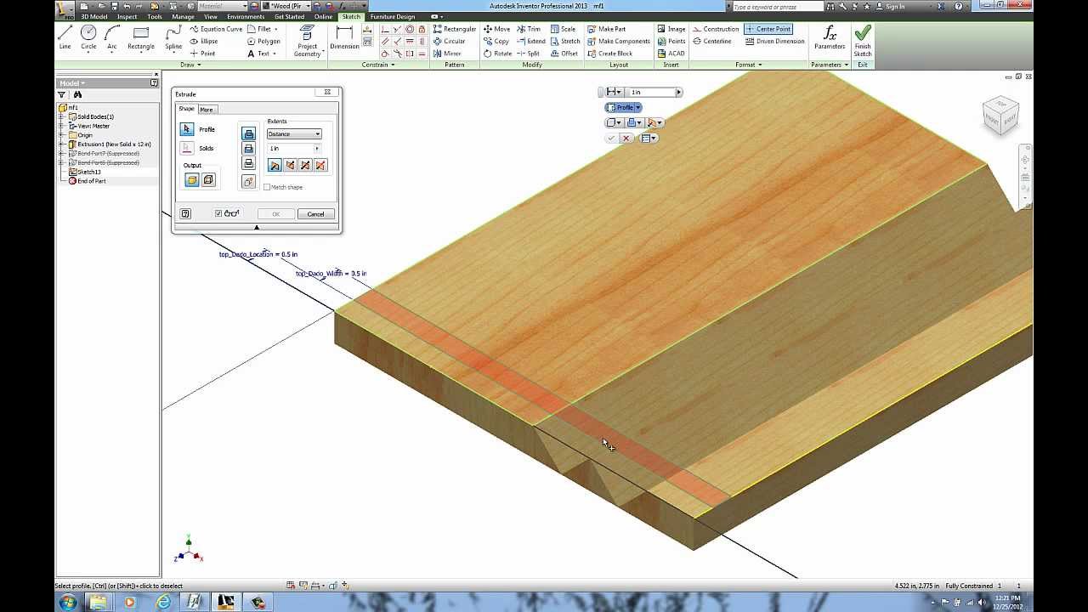Open the mini-toolbar Profile dropdown
1088x612 pixels.
(637, 107)
